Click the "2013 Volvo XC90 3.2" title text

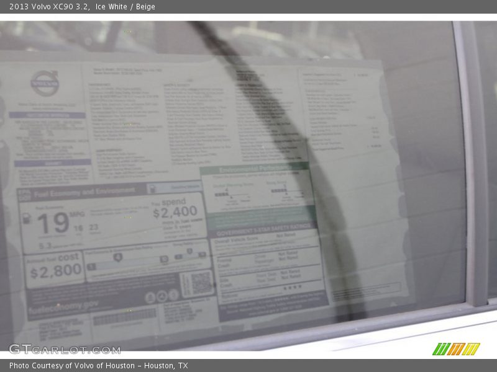[49, 7]
